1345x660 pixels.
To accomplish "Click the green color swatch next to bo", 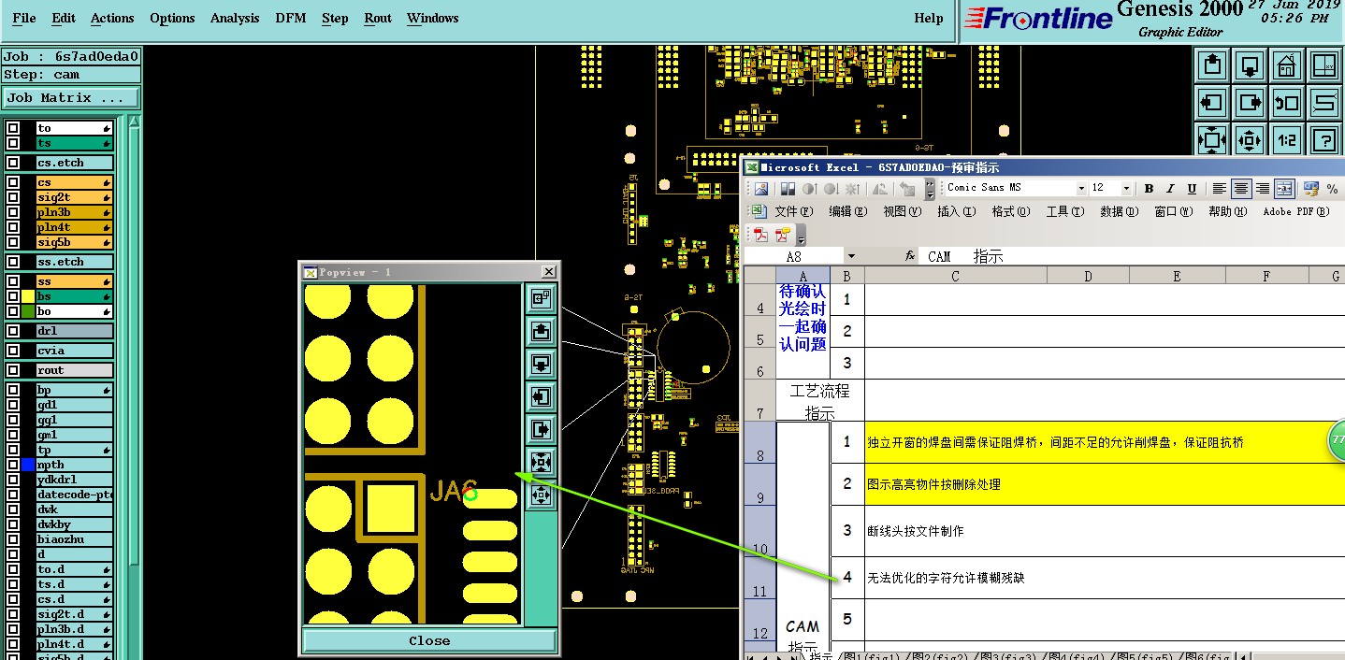I will [28, 311].
